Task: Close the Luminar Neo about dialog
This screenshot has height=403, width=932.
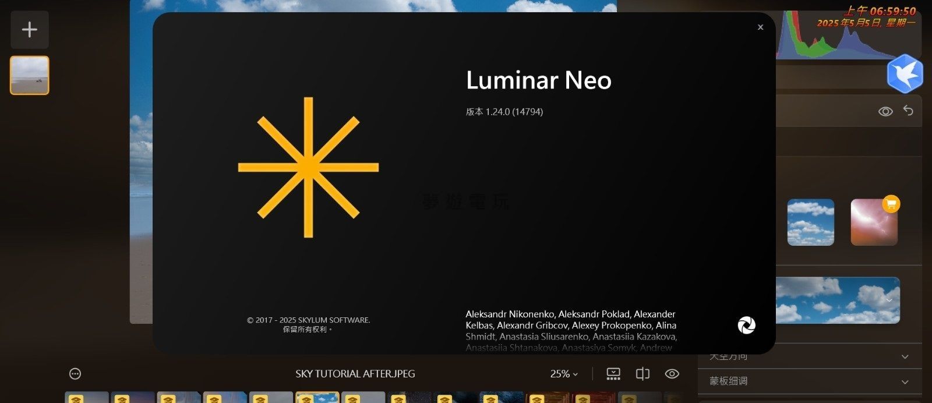Action: point(760,27)
